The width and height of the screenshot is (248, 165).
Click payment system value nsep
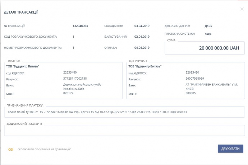pos(208,34)
